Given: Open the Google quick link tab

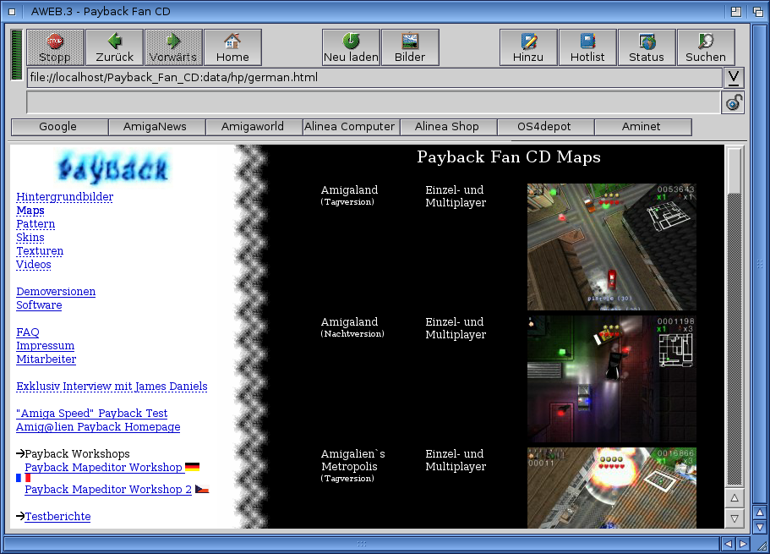Looking at the screenshot, I should [58, 127].
